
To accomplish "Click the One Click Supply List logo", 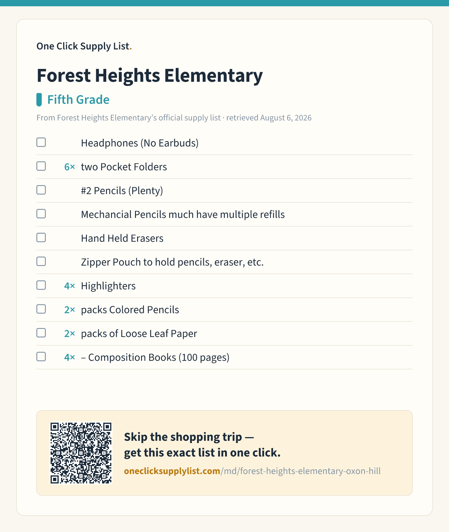I will pyautogui.click(x=84, y=46).
